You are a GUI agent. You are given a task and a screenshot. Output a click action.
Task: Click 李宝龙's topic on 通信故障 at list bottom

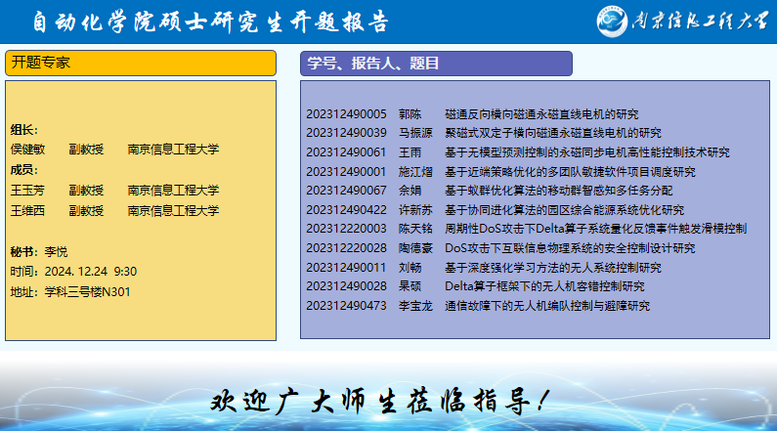click(x=546, y=306)
